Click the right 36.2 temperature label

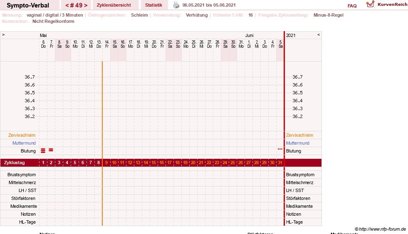(x=297, y=116)
